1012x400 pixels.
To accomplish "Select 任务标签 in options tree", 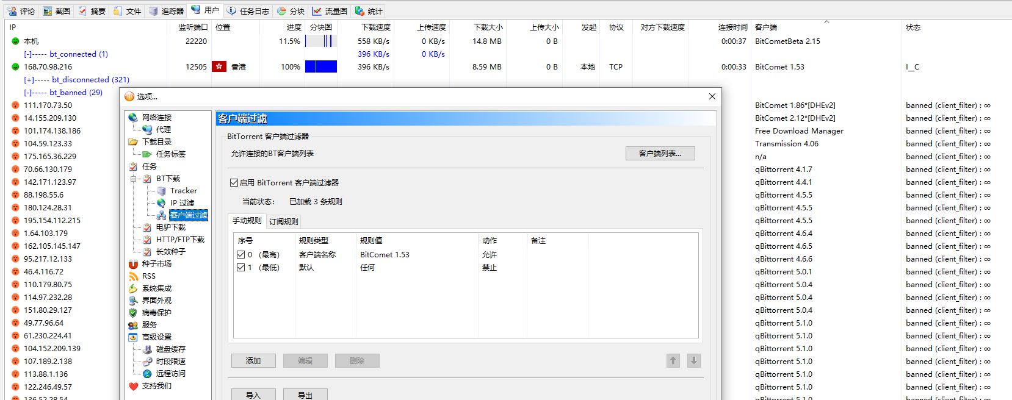I will (x=171, y=154).
